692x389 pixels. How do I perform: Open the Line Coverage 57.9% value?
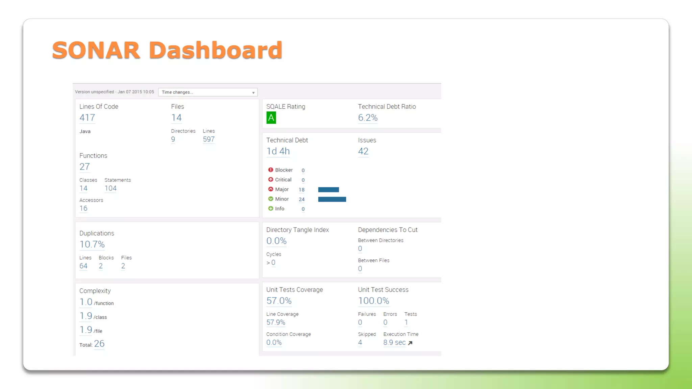coord(276,322)
